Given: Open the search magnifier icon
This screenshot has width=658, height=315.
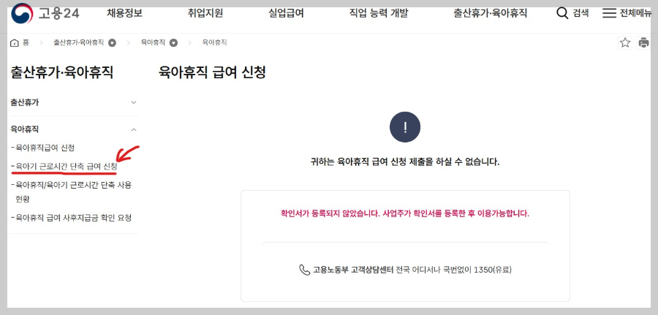Looking at the screenshot, I should (562, 13).
